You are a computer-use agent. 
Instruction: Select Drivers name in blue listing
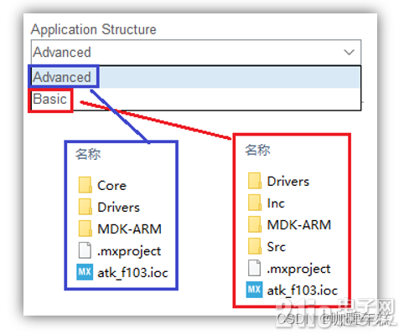[x=118, y=208]
